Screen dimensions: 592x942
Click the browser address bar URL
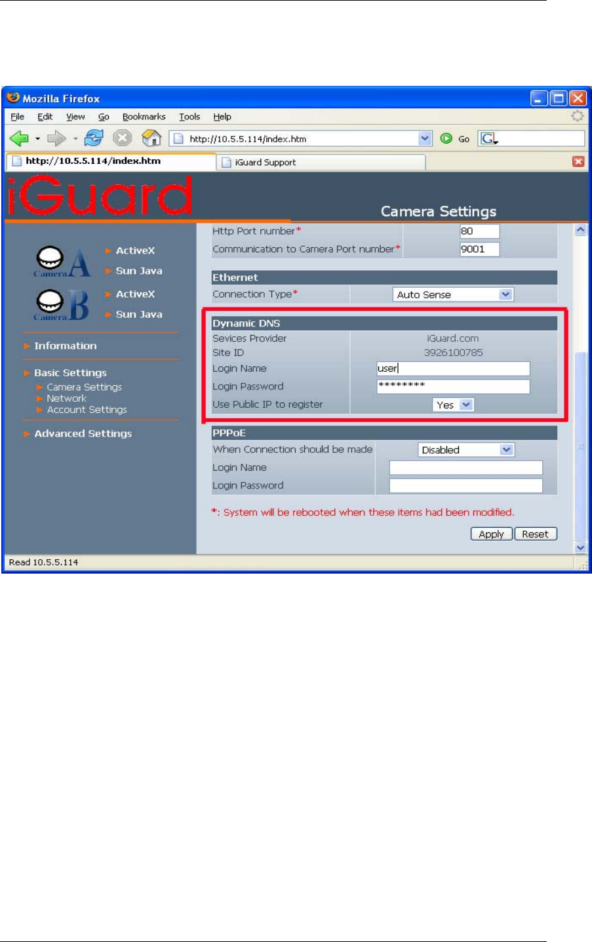pyautogui.click(x=294, y=138)
